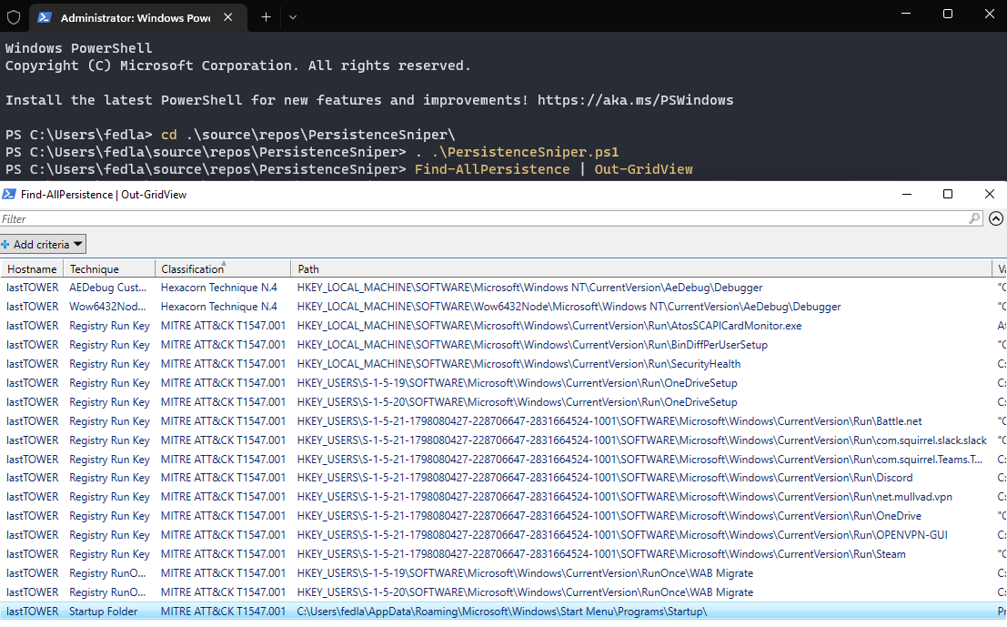Select the com.squirrel.slack.slack Run key row
Screen dimensions: 1007x627
pyautogui.click(x=503, y=440)
